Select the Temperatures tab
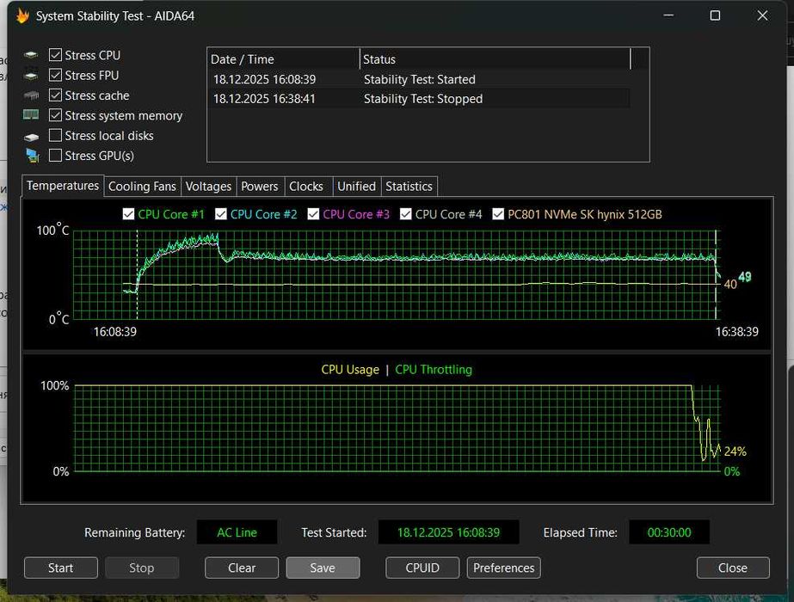The image size is (794, 602). 63,186
